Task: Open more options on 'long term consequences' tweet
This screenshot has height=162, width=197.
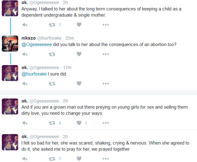Action: pyautogui.click(x=106, y=25)
